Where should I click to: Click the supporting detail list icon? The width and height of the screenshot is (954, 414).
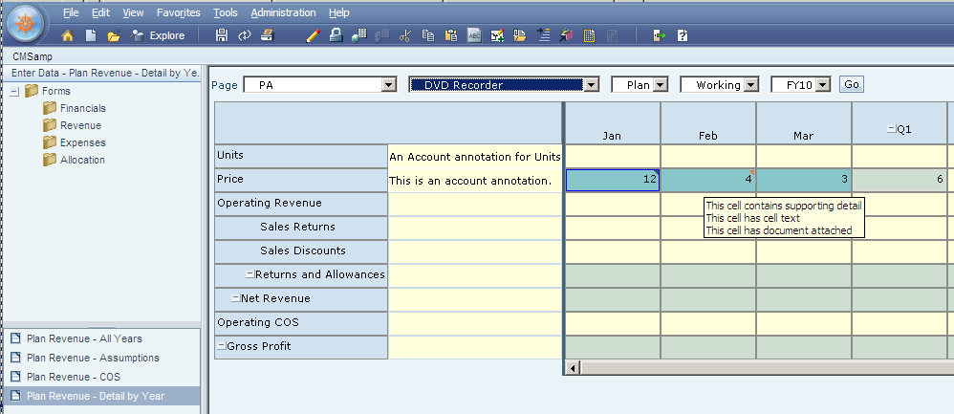tap(543, 36)
